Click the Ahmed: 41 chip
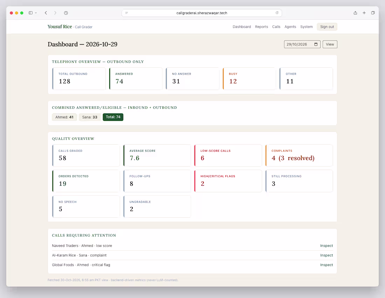This screenshot has width=385, height=298. (x=64, y=117)
